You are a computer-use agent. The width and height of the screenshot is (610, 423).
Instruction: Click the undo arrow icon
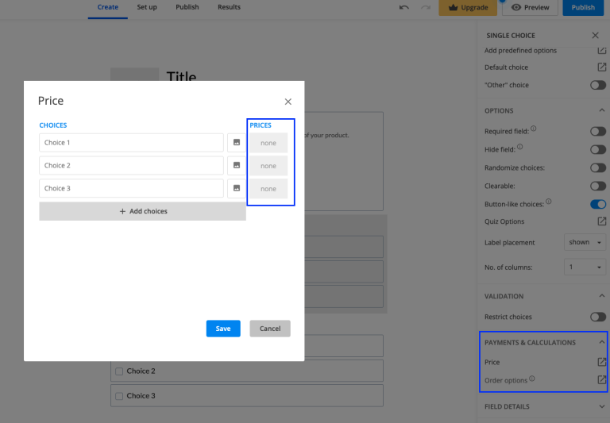pyautogui.click(x=403, y=7)
